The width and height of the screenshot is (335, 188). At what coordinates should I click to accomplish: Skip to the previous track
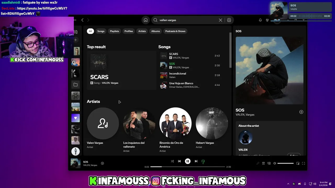click(x=179, y=161)
